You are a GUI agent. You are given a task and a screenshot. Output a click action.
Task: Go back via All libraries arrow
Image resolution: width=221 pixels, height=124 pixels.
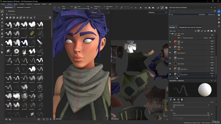click(6, 11)
